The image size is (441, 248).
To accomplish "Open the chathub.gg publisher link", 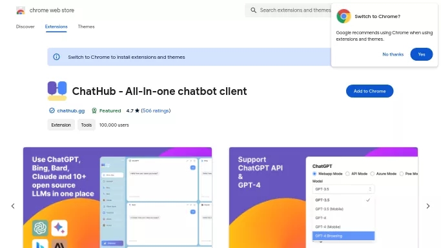I will pos(71,110).
